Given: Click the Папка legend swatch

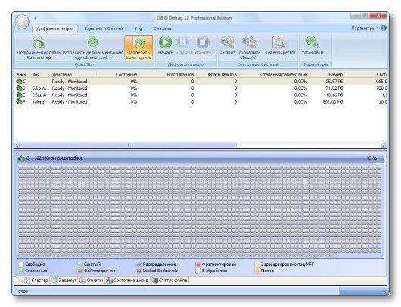Looking at the screenshot, I should (x=257, y=271).
